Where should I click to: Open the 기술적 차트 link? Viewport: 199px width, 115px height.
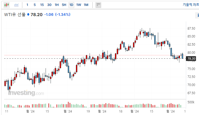point(191,5)
